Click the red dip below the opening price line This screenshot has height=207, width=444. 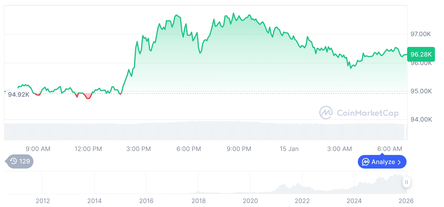tap(88, 96)
